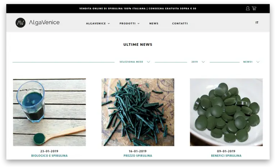
Task: Open the spirulina glass and spoon image
Action: pyautogui.click(x=50, y=112)
